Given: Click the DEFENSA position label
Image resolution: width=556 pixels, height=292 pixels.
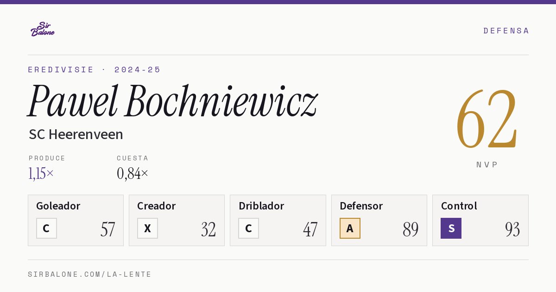Looking at the screenshot, I should coord(506,31).
